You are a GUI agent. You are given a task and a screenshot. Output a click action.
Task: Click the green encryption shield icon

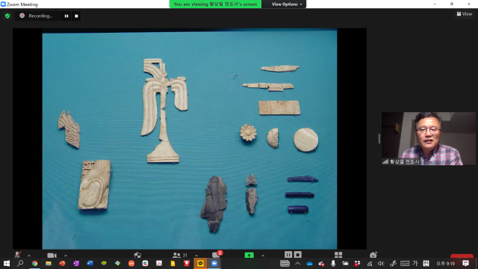7,16
